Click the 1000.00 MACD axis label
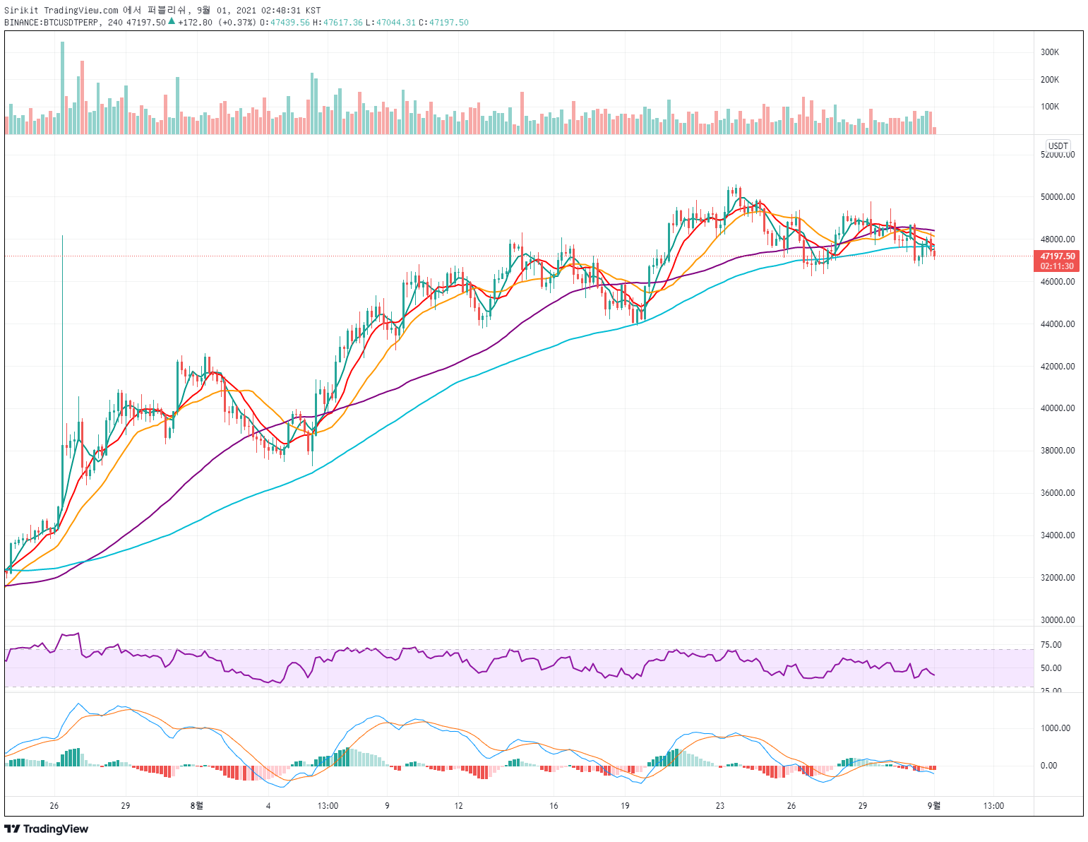The height and width of the screenshot is (842, 1088). (x=1056, y=728)
